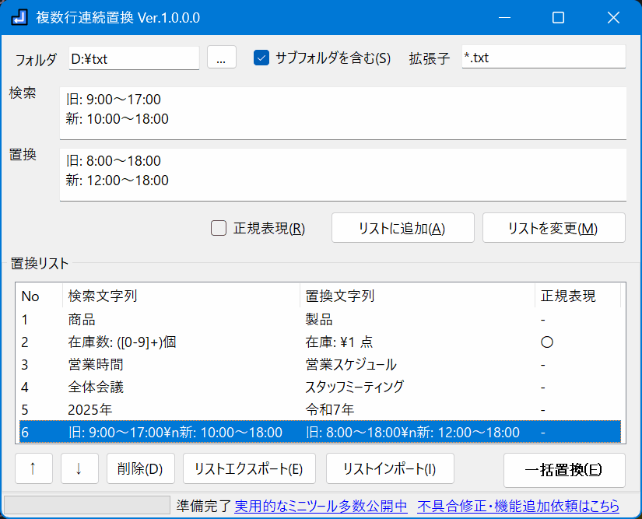Click the 拡張子 extension input field
642x519 pixels.
click(x=543, y=58)
